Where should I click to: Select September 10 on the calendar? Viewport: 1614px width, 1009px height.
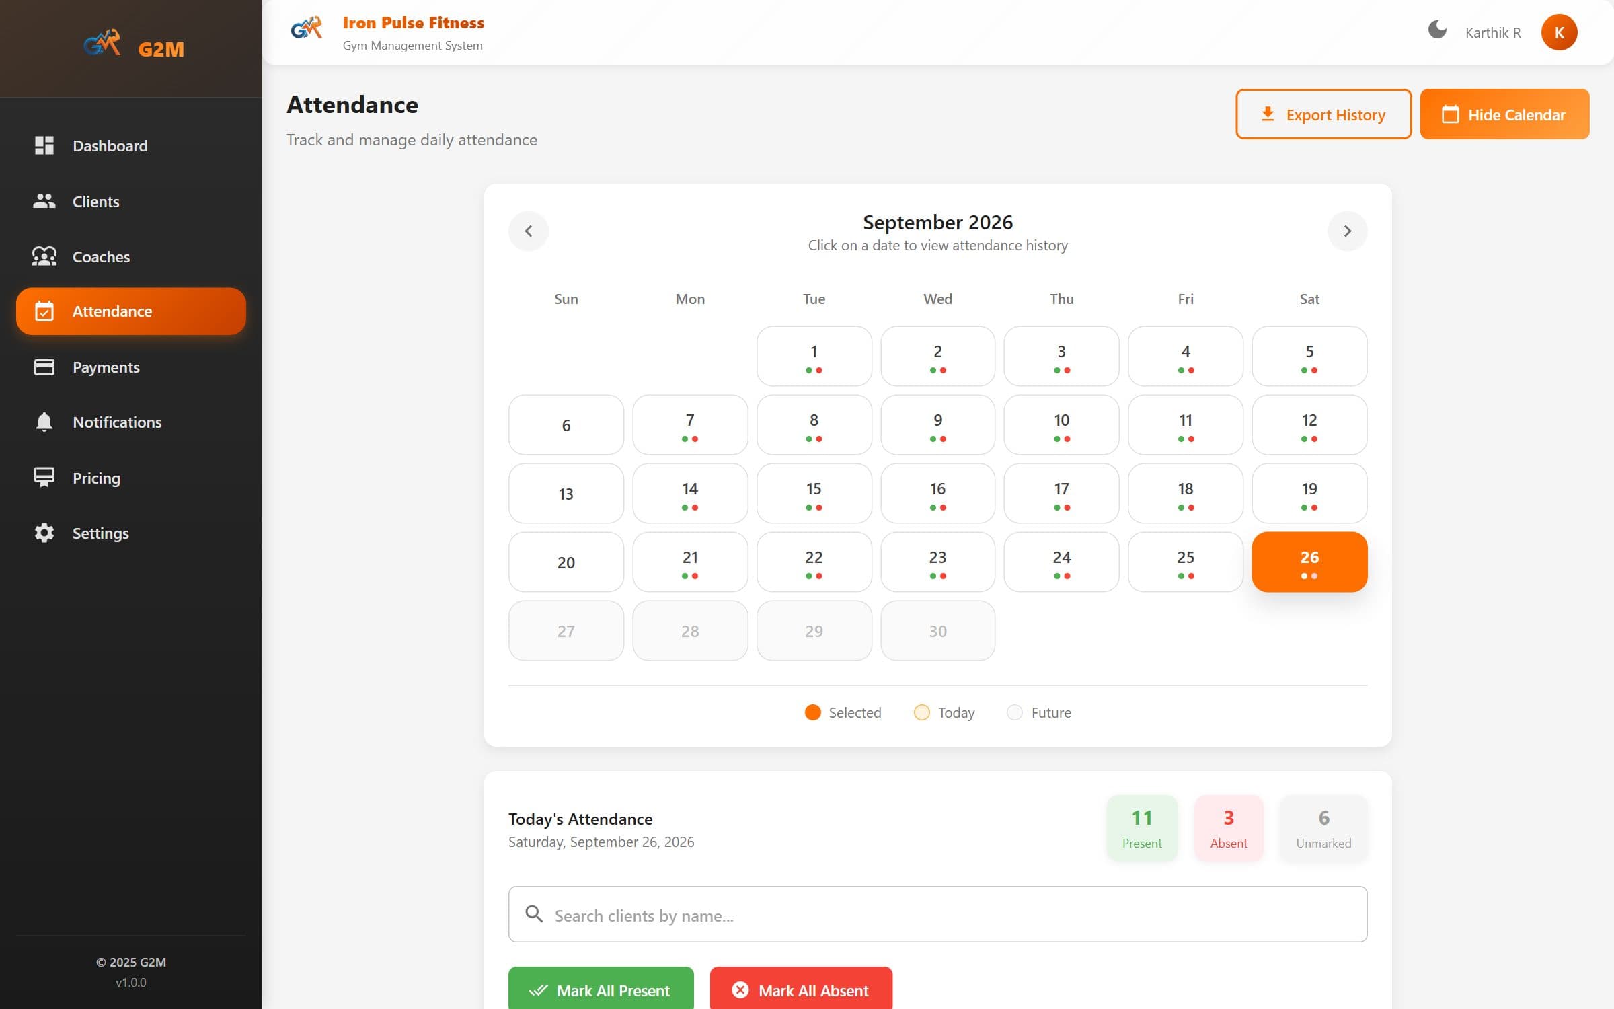(x=1061, y=425)
